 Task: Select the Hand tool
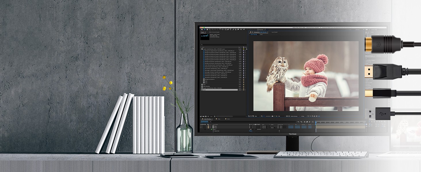[x=207, y=30]
